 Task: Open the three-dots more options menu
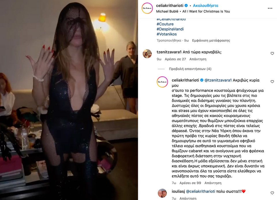coord(270,8)
